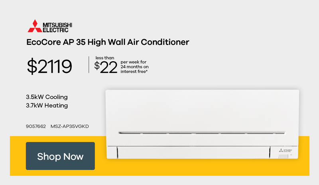This screenshot has width=319, height=185.
Task: Click the divider line beside the $2119 price
Action: (89, 66)
